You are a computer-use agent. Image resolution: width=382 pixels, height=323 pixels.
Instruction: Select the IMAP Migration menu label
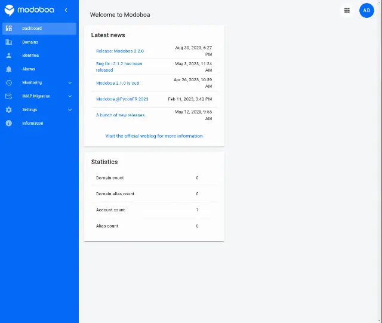pos(36,96)
